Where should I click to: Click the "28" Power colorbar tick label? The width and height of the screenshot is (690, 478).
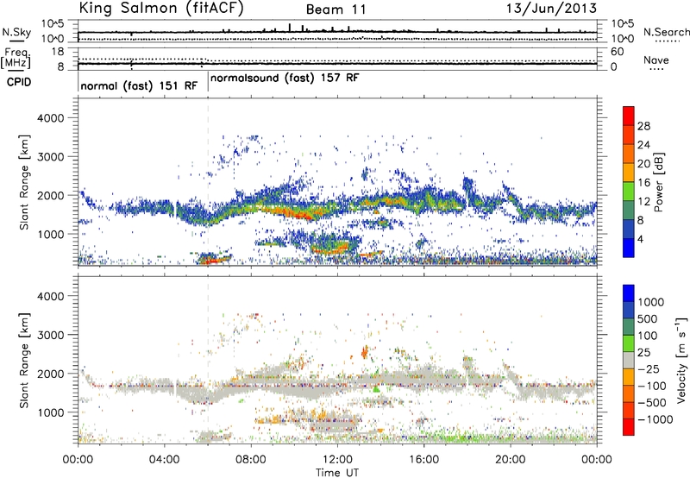click(643, 126)
